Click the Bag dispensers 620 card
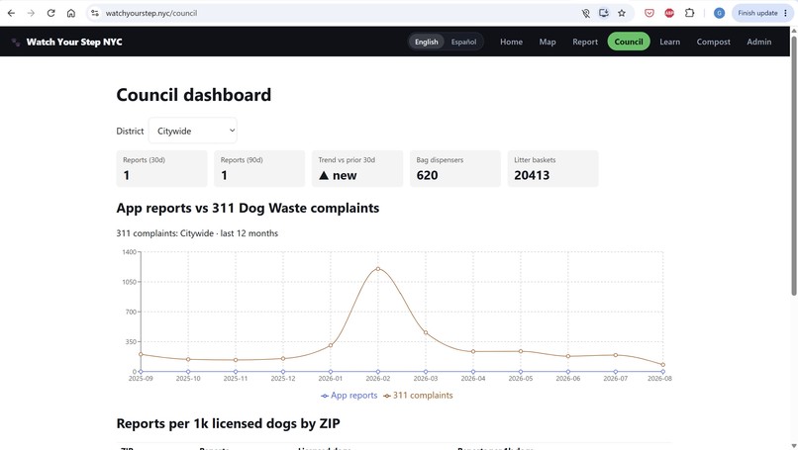798x450 pixels. click(x=455, y=168)
